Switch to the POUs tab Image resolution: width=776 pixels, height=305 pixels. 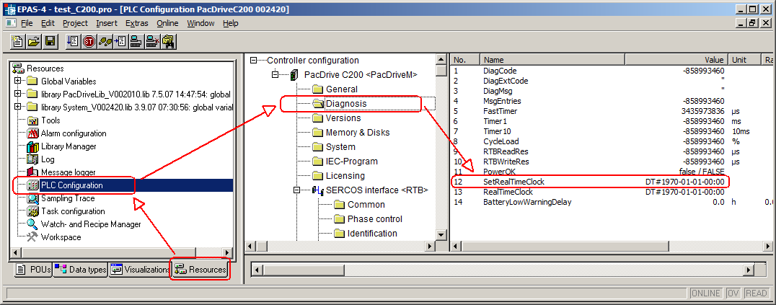pyautogui.click(x=32, y=270)
